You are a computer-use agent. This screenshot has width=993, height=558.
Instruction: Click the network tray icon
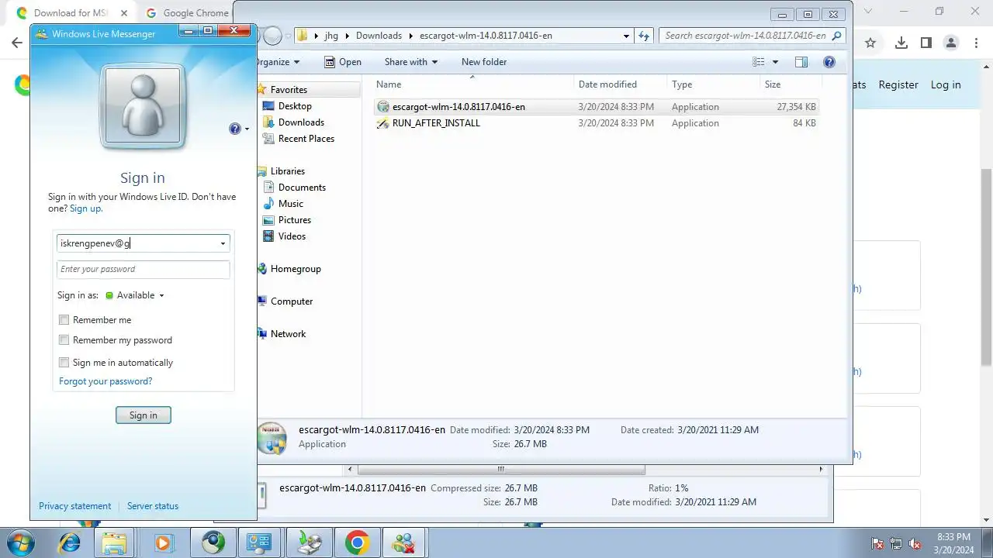[896, 543]
